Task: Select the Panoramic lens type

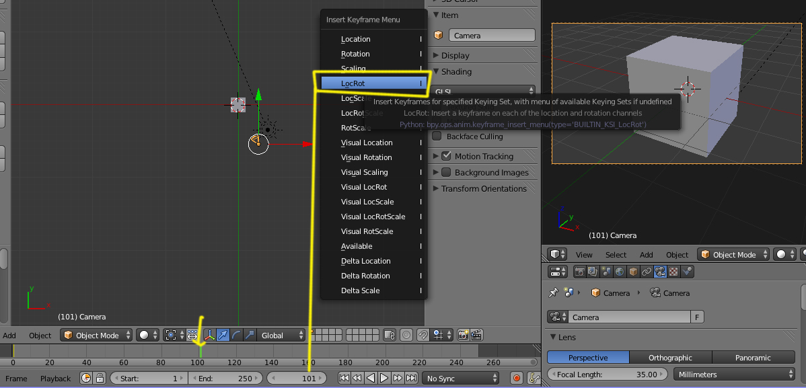Action: point(753,358)
